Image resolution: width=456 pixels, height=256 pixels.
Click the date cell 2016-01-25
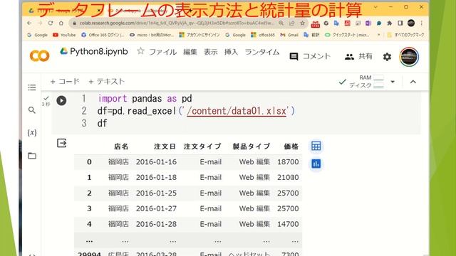[156, 193]
